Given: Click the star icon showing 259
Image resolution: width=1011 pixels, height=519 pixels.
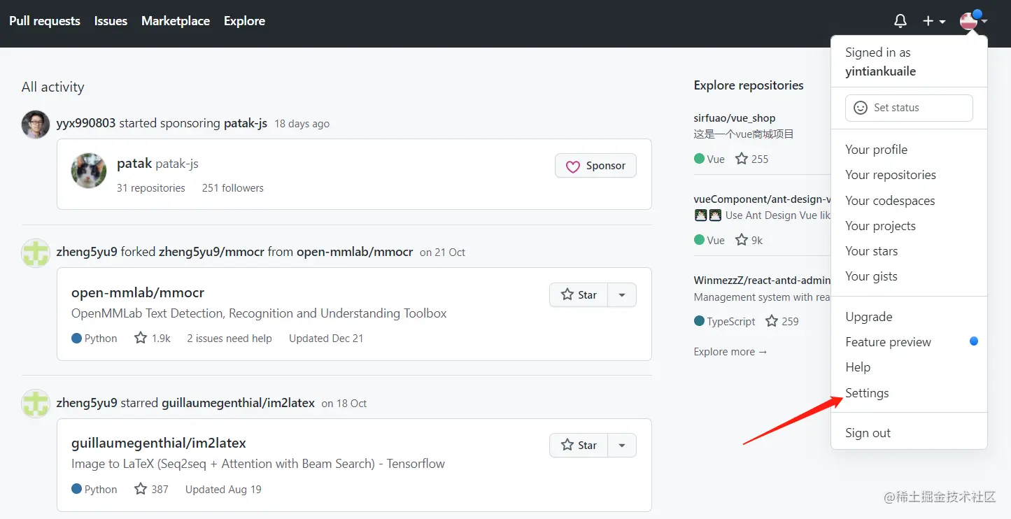Looking at the screenshot, I should coord(772,321).
